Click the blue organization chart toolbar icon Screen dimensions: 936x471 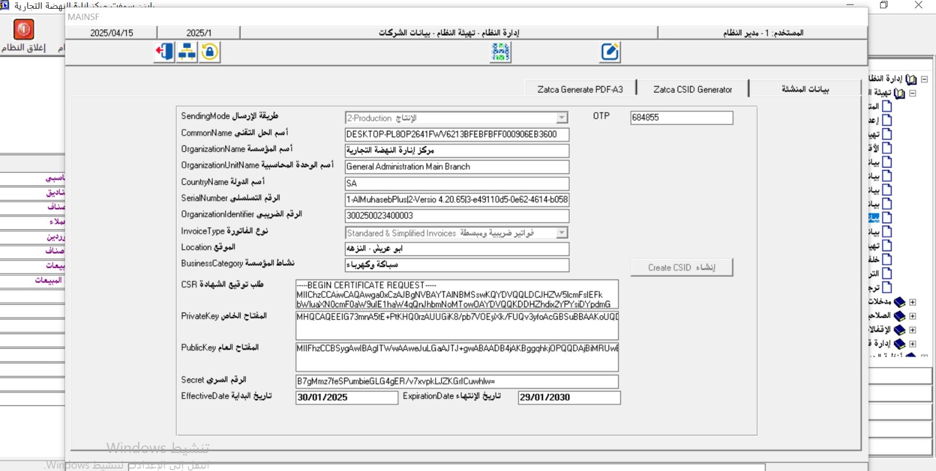point(187,52)
